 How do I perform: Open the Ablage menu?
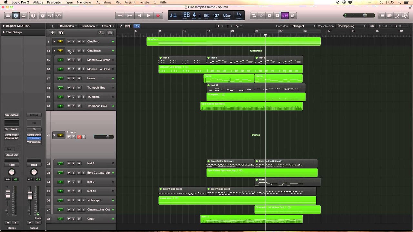[38, 2]
